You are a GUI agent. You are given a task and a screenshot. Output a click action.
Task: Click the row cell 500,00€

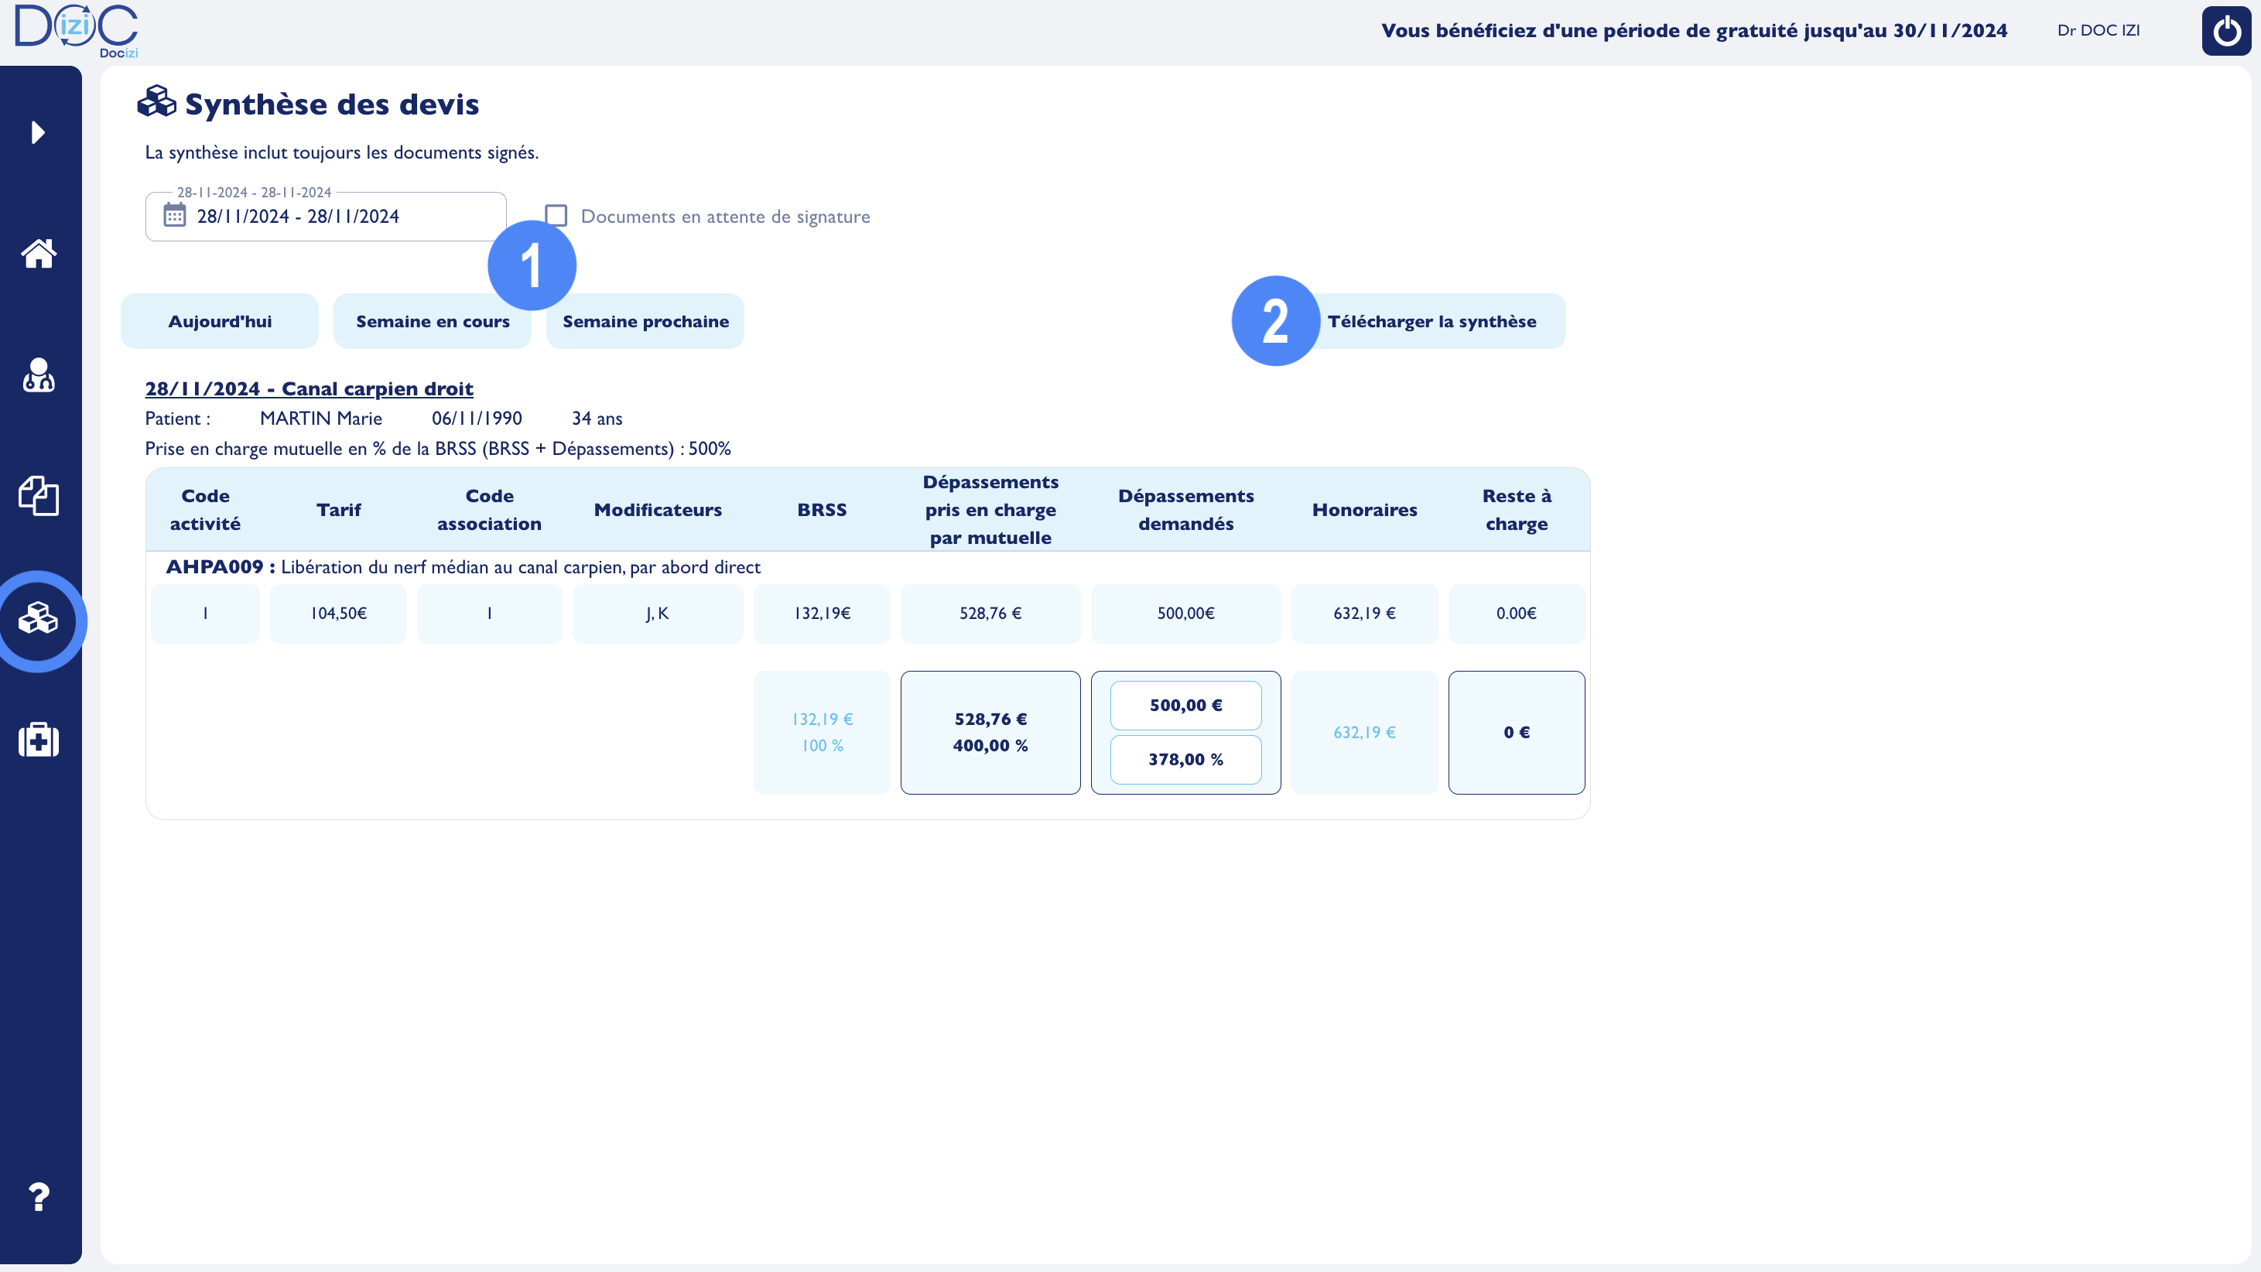(1185, 614)
